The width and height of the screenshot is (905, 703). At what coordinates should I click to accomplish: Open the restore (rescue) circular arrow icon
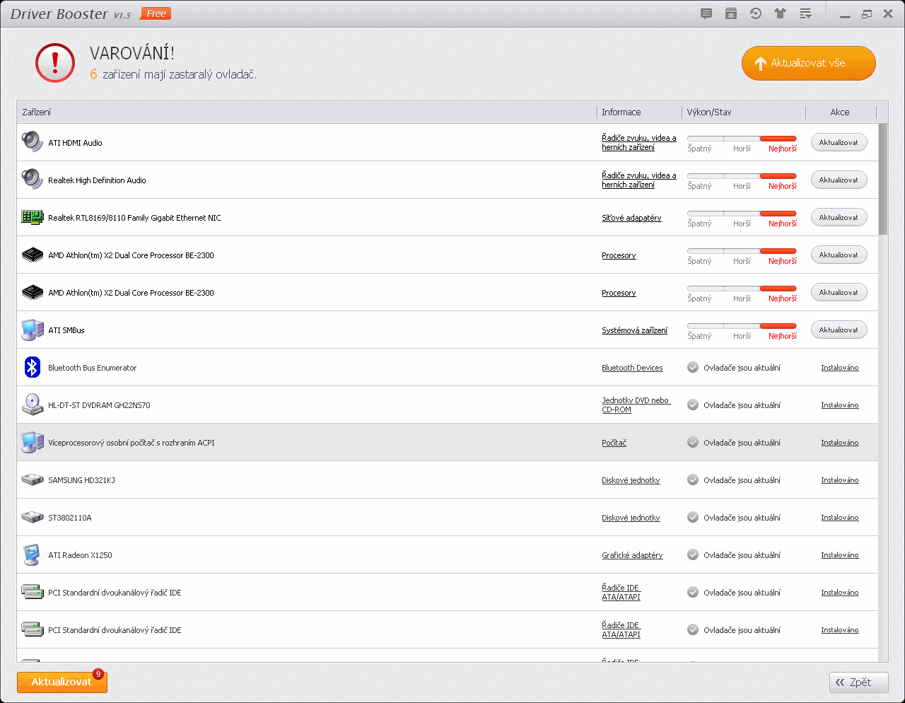click(756, 13)
